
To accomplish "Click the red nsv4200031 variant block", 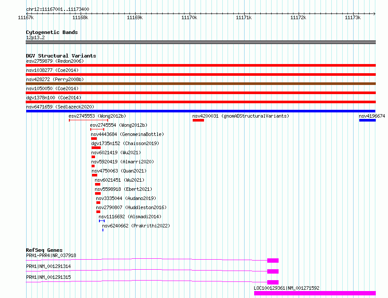I will (198, 120).
